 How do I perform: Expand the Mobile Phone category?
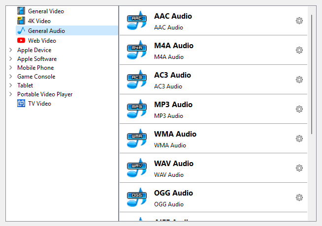click(x=11, y=68)
